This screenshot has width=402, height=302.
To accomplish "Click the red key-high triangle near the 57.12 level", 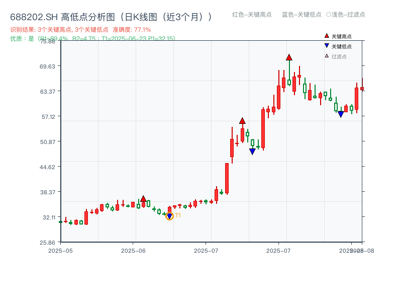I will [243, 121].
